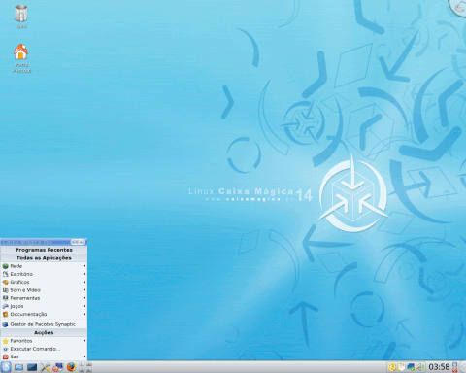
Task: Open the speaker volume tray icon
Action: 420,367
